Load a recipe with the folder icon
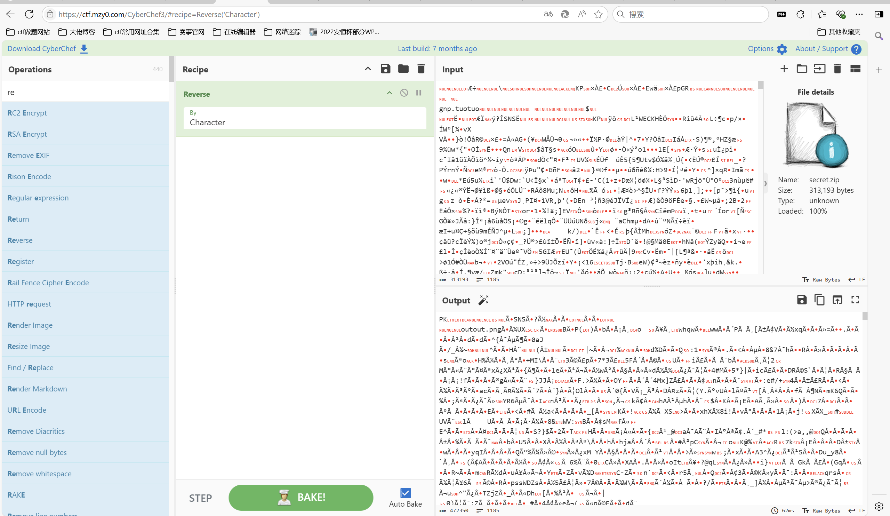 pyautogui.click(x=403, y=69)
